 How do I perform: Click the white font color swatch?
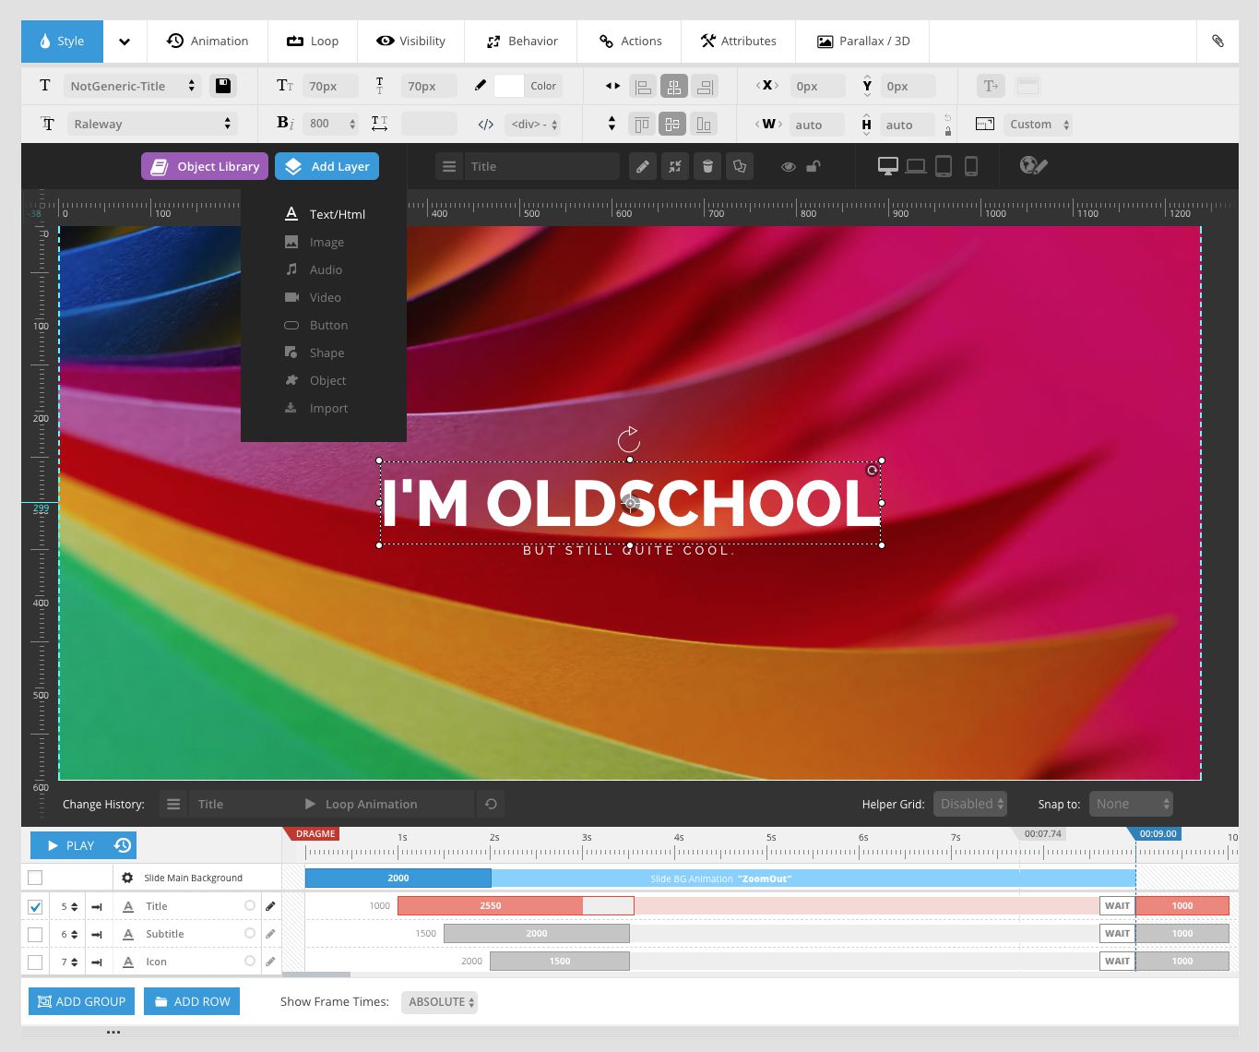point(508,86)
